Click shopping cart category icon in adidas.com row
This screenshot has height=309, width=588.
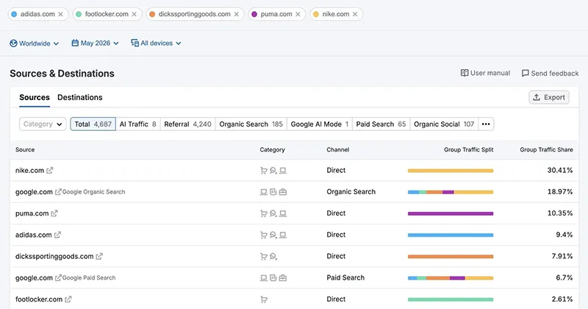(264, 235)
